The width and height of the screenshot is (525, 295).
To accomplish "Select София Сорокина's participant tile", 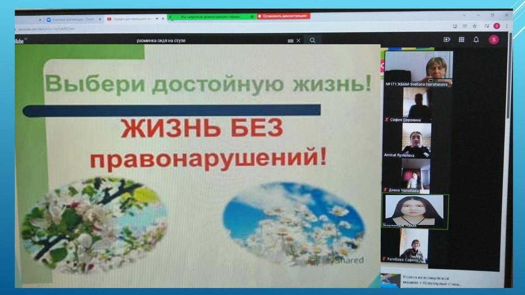I will point(416,104).
